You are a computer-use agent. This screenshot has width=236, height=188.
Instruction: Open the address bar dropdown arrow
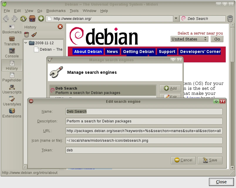(x=176, y=19)
